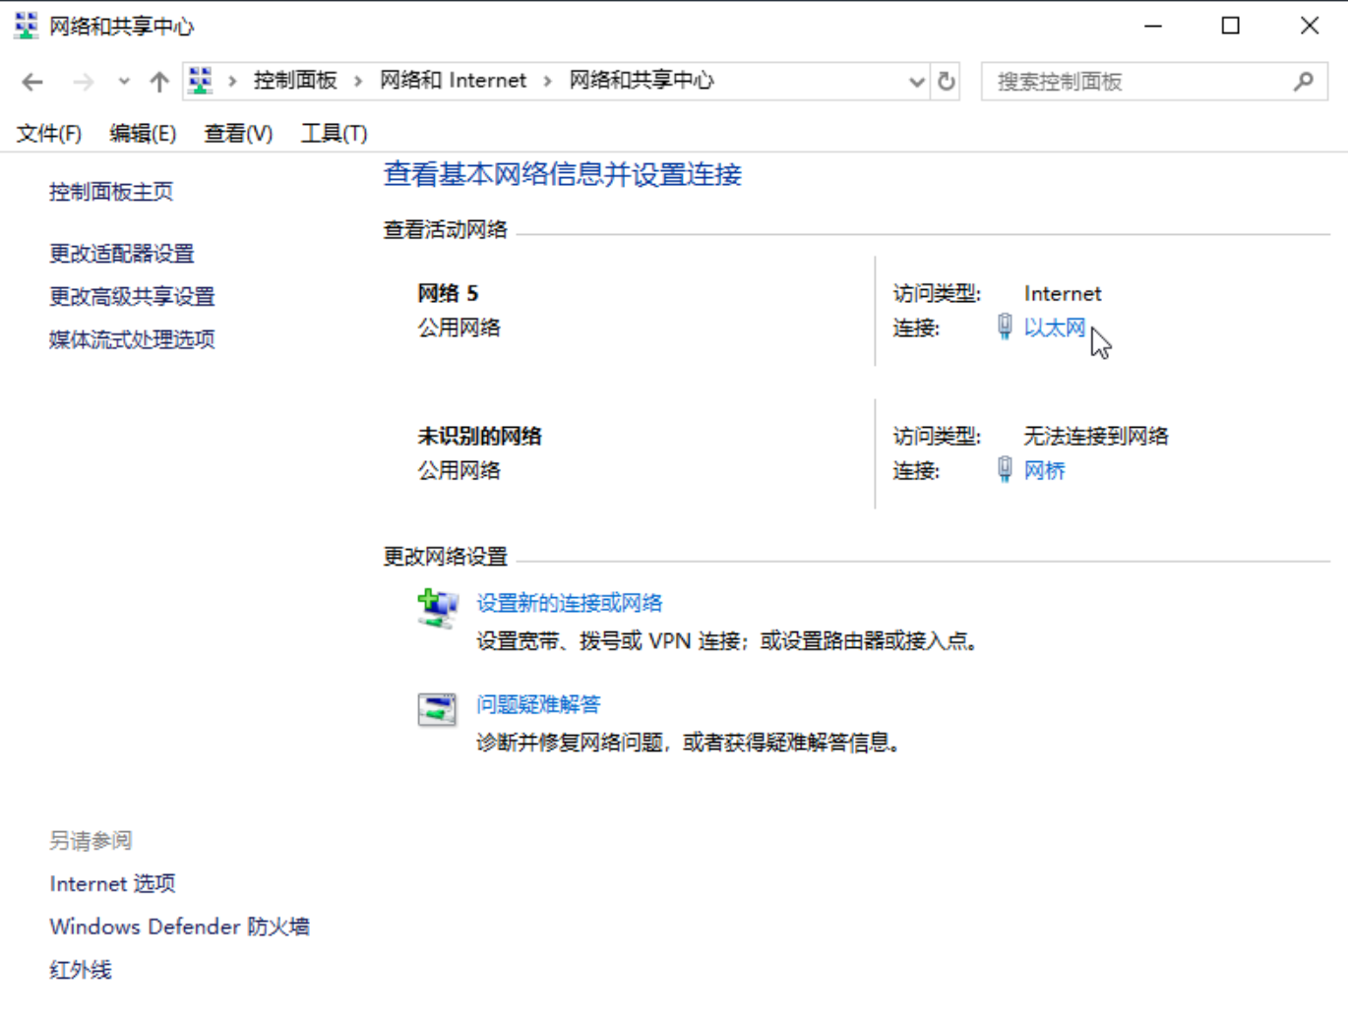1348x1017 pixels.
Task: Click the 无法连接到网络 access type value
Action: pos(1096,436)
